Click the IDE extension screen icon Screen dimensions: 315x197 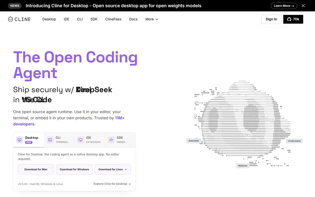point(80,140)
